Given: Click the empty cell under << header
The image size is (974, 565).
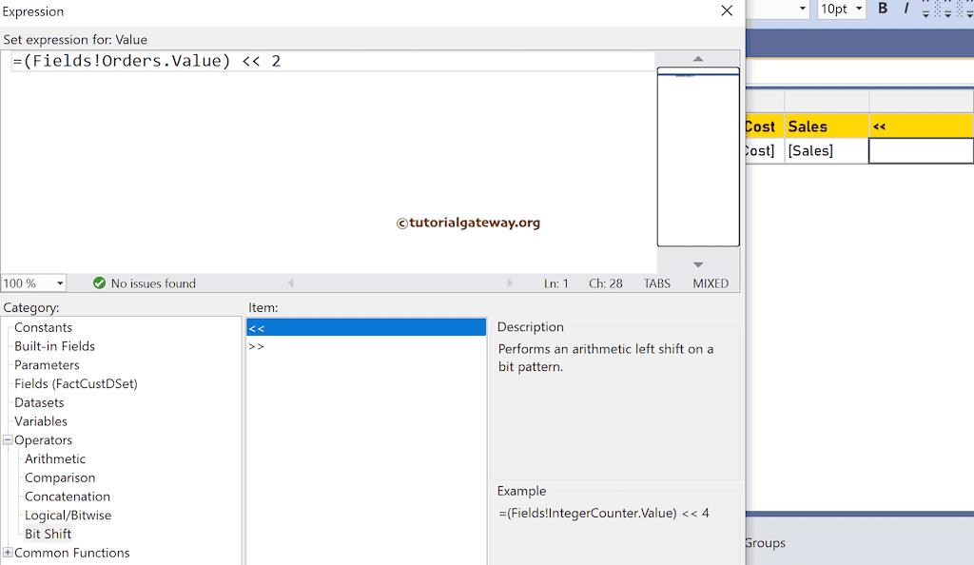Looking at the screenshot, I should coord(921,151).
